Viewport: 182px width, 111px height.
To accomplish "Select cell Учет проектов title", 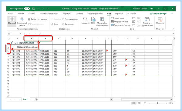I will [22, 43].
